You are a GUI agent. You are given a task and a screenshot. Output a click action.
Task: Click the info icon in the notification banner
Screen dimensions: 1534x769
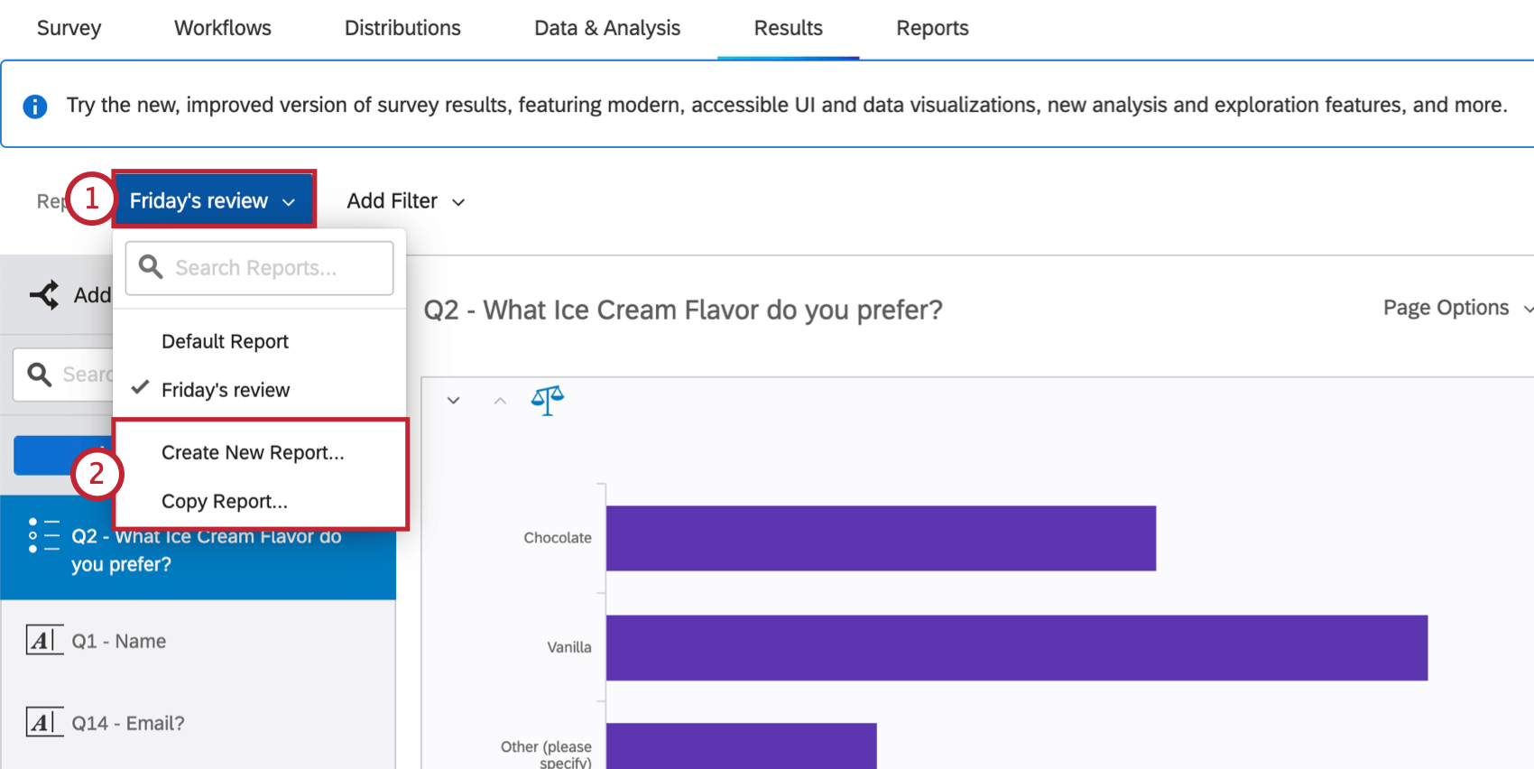coord(34,105)
